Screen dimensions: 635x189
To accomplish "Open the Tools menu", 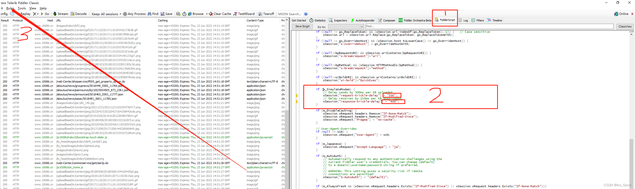I will [x=22, y=8].
